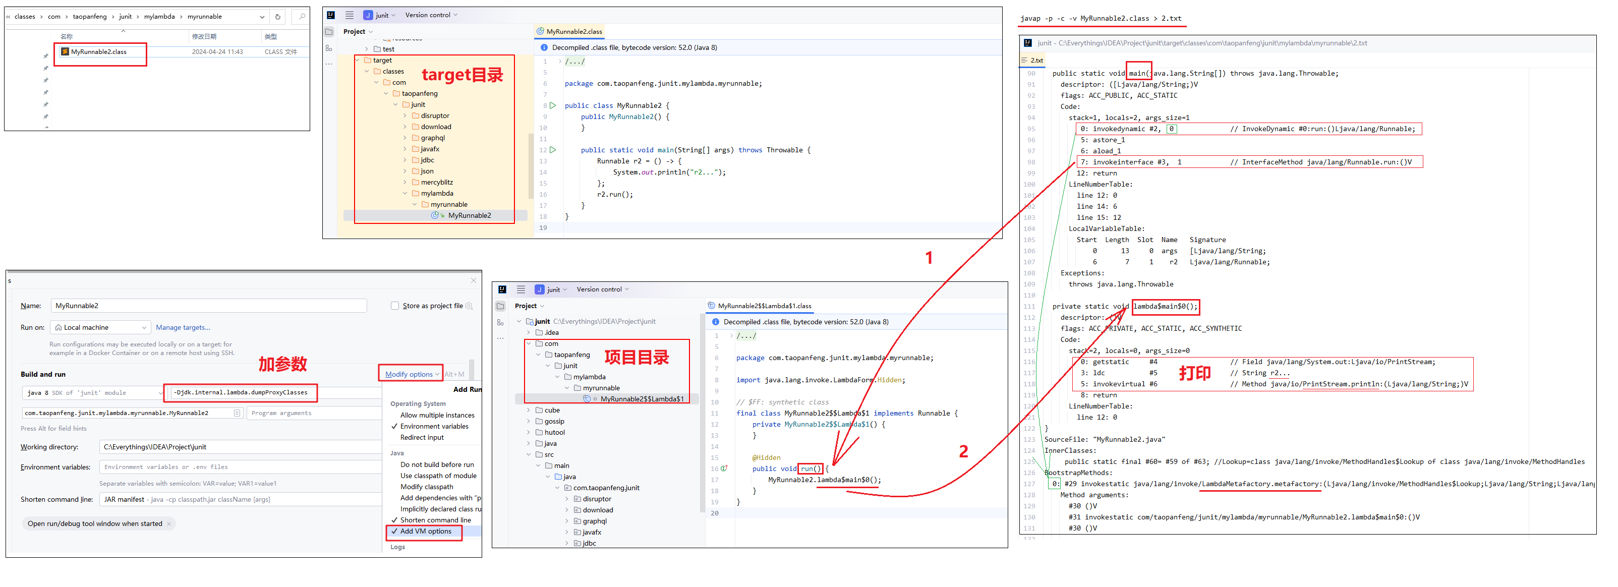Click MyRunnable2.class file icon in explorer
Screen dimensions: 1618x587
tap(65, 51)
